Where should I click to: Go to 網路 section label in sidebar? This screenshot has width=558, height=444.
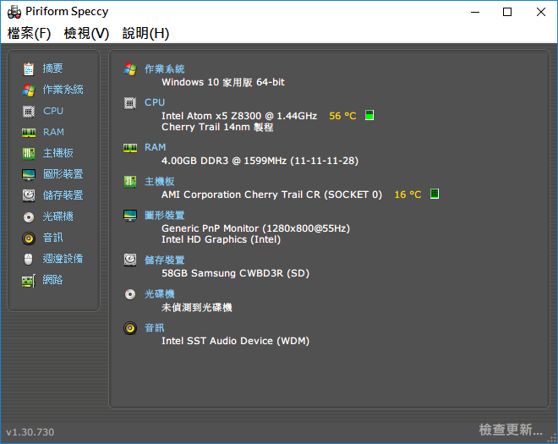tap(52, 280)
